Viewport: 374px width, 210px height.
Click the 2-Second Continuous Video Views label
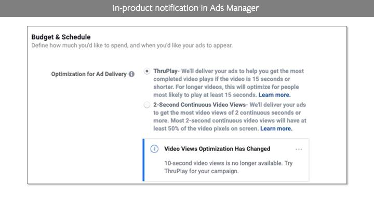click(199, 105)
